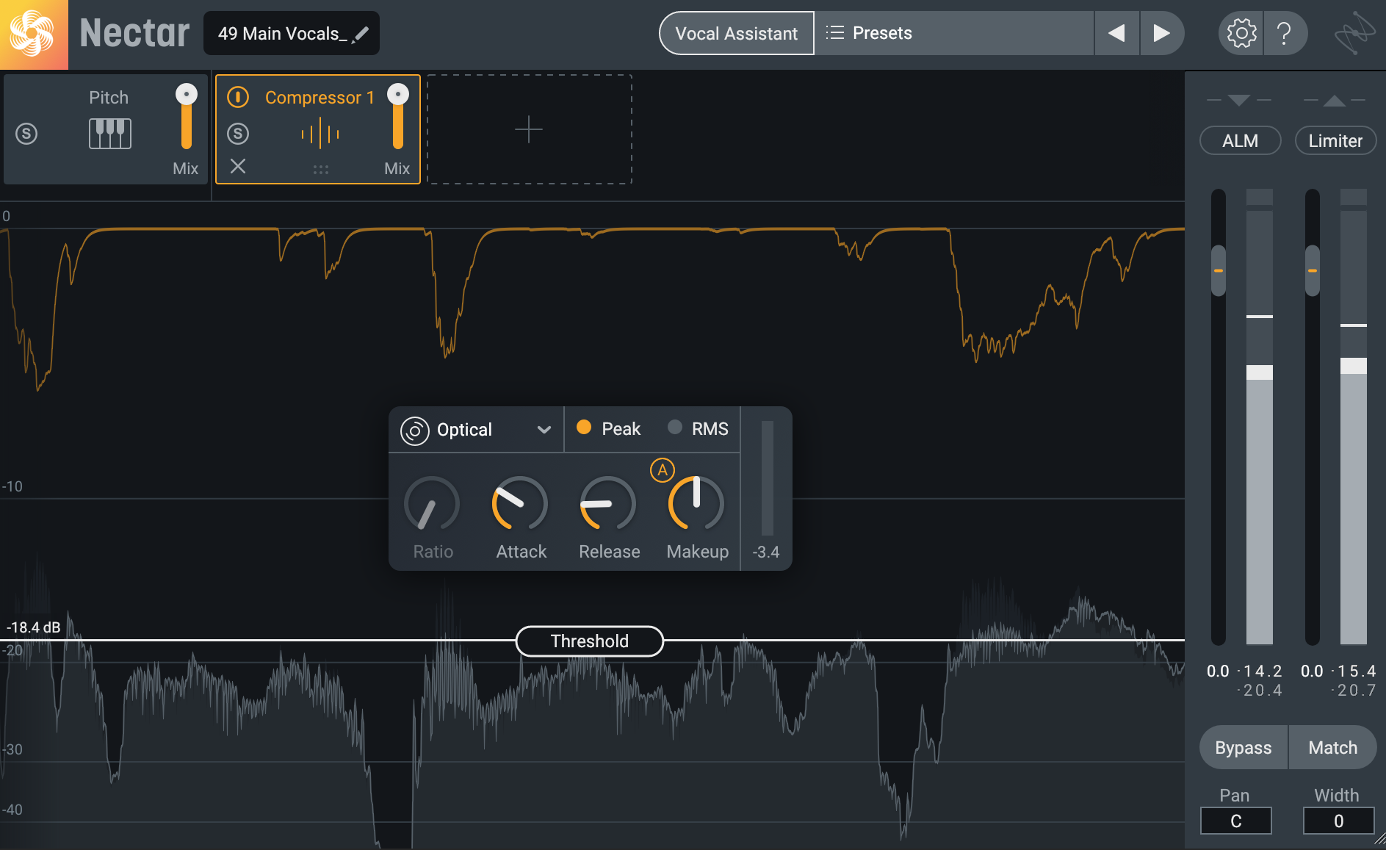Screen dimensions: 1386x850
Task: Grab the Compressor 1 reorder handle dots
Action: tap(321, 170)
